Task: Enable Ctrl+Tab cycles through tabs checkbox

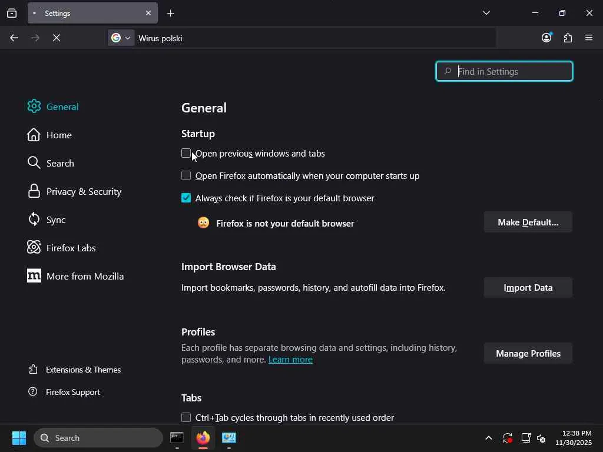Action: (x=186, y=417)
